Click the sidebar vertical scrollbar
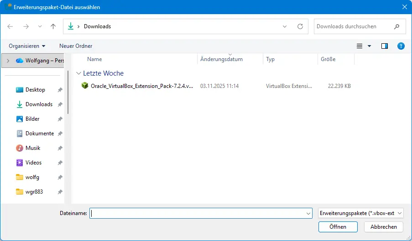The height and width of the screenshot is (241, 412). (68, 92)
